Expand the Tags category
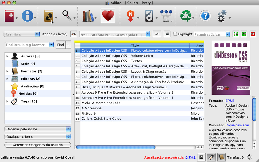 [x=7, y=101]
